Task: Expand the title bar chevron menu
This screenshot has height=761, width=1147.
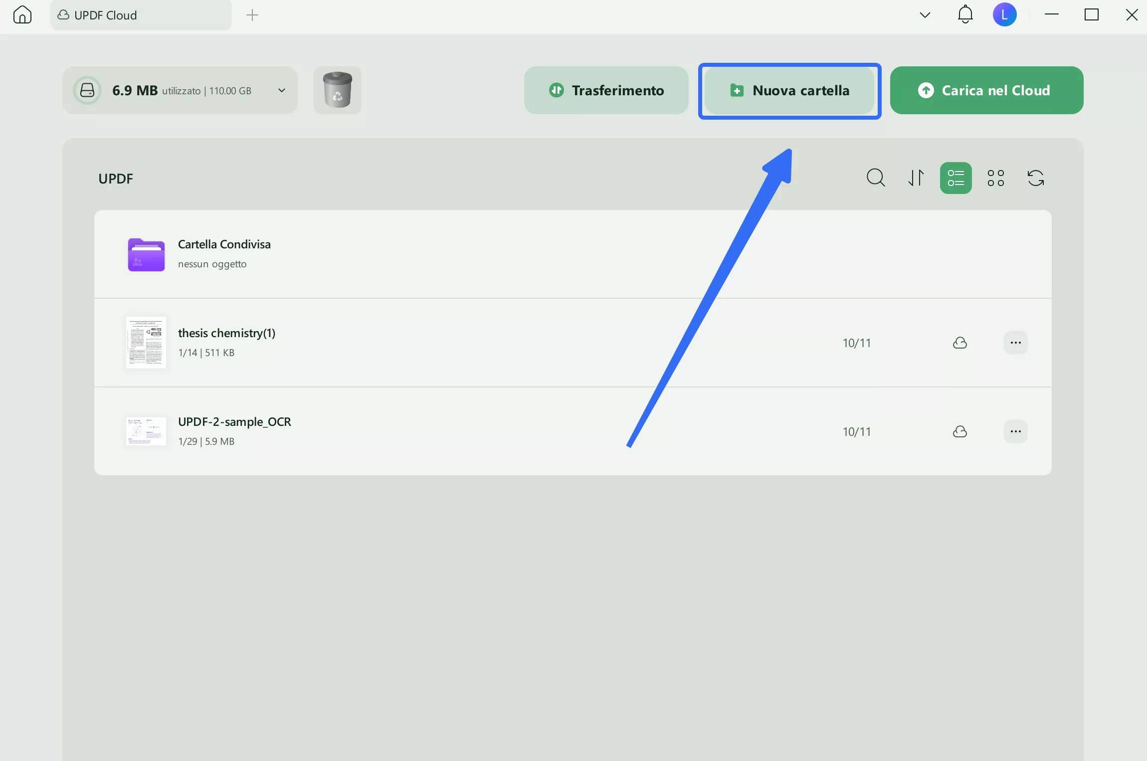Action: pyautogui.click(x=925, y=15)
